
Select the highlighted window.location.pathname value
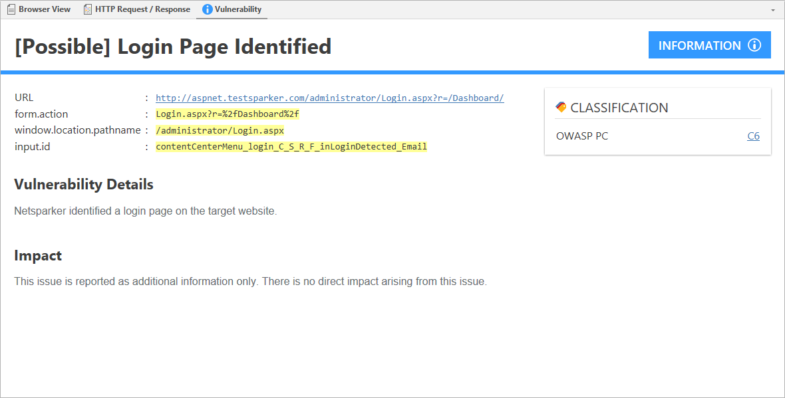[218, 130]
